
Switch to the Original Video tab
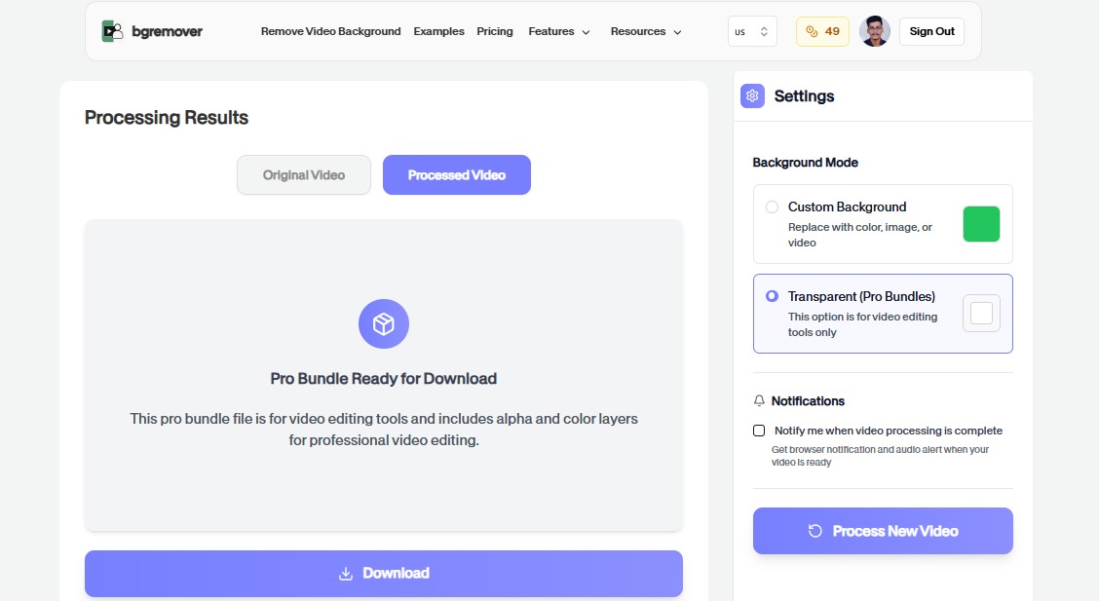point(304,175)
